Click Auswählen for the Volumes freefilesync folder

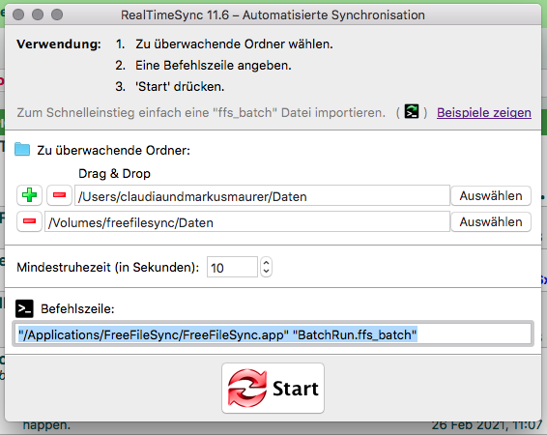(x=491, y=222)
